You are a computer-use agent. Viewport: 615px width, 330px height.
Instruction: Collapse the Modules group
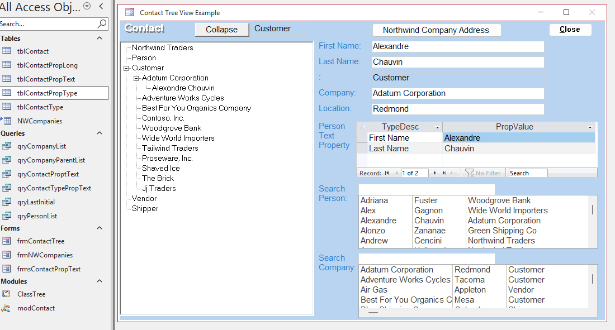pyautogui.click(x=100, y=281)
